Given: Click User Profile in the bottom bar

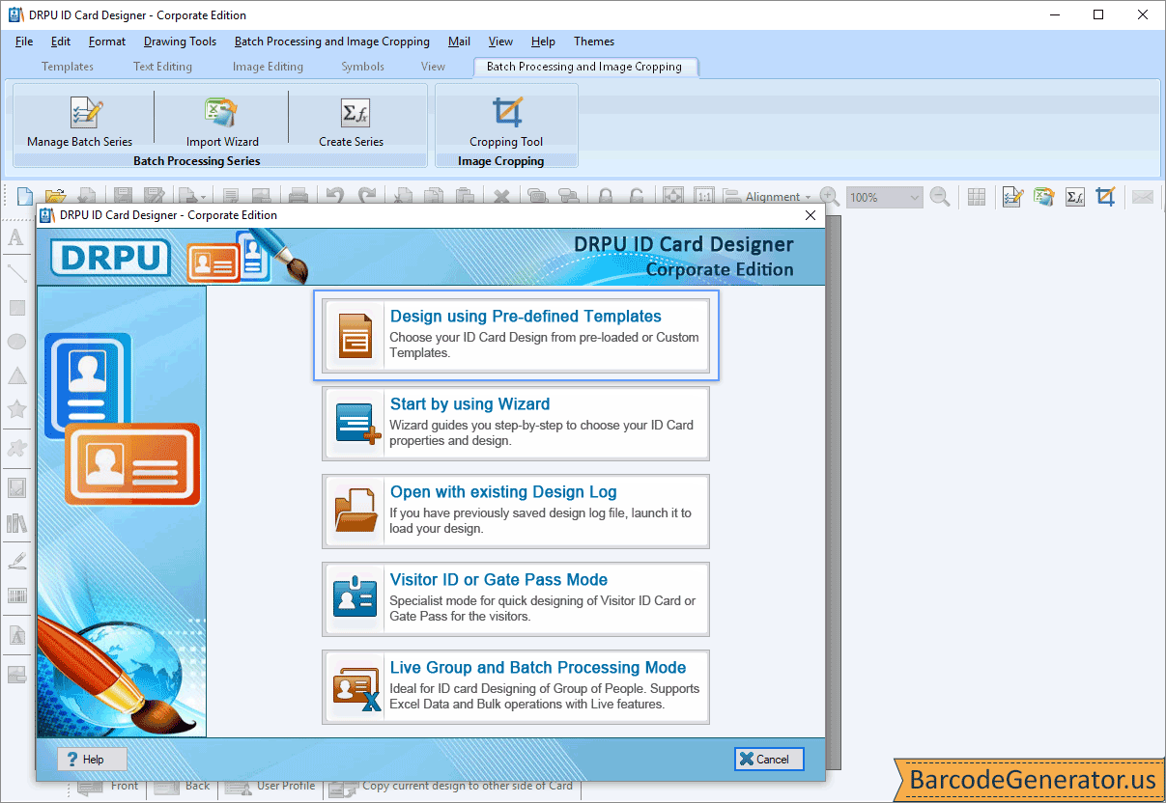Looking at the screenshot, I should pos(271,787).
